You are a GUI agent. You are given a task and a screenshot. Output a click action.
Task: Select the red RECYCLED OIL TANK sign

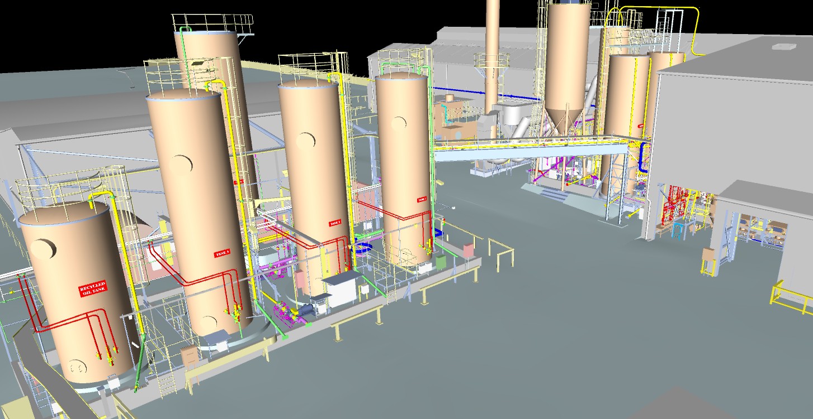pyautogui.click(x=93, y=289)
